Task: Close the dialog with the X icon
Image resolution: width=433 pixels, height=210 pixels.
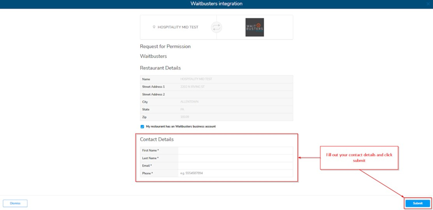Action: (x=428, y=4)
